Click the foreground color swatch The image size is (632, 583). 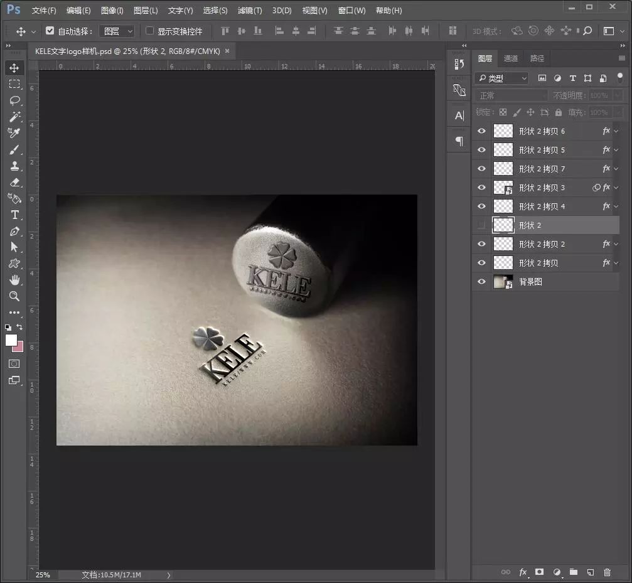pos(11,340)
